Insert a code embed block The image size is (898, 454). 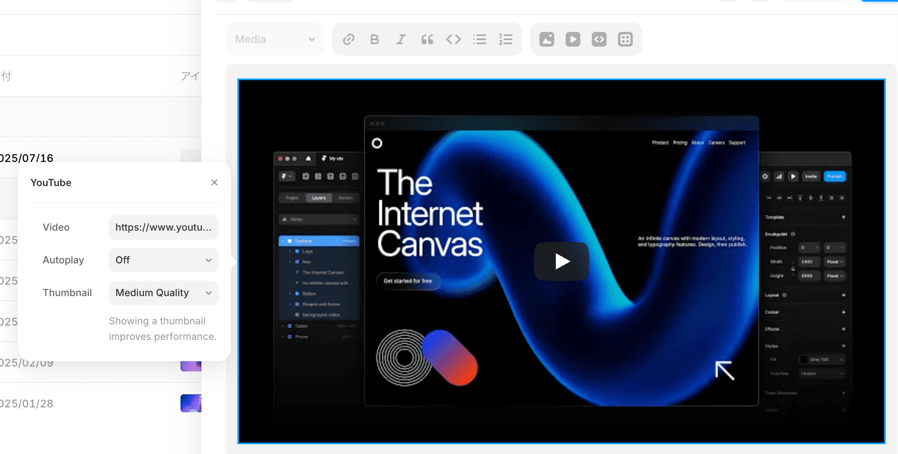pyautogui.click(x=599, y=39)
